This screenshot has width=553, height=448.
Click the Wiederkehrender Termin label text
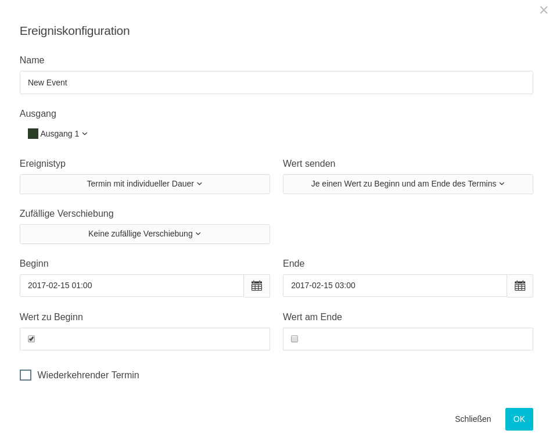pyautogui.click(x=88, y=375)
